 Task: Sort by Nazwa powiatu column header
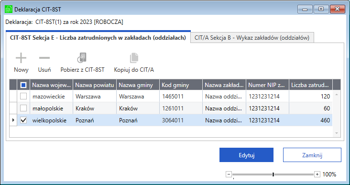(95, 85)
